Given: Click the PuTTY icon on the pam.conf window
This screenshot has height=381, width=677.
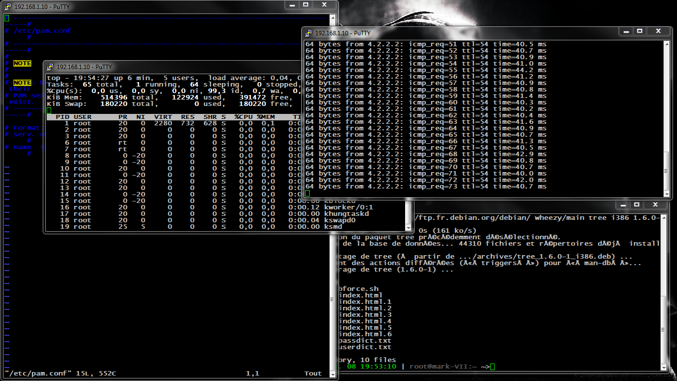Looking at the screenshot, I should point(8,7).
